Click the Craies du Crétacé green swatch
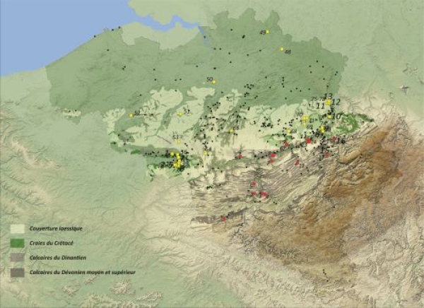The image size is (424, 308). pos(18,243)
